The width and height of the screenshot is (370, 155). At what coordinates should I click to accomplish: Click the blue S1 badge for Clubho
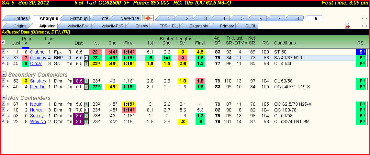click(361, 52)
